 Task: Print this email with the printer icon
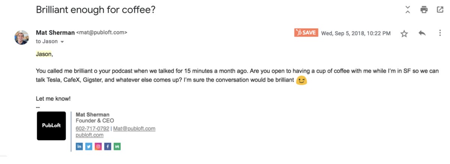[424, 10]
